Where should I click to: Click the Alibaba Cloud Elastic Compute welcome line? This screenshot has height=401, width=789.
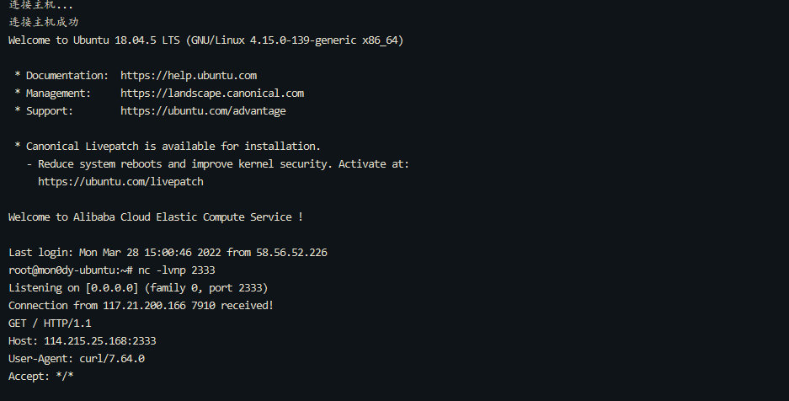156,217
